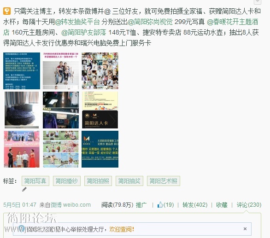Click the 推广 promote link
This screenshot has height=238, width=270.
141,205
